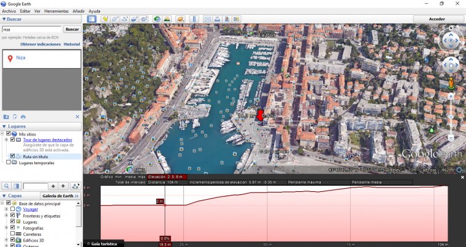Expand the Fronteras y etiquetas node

pos(6,216)
